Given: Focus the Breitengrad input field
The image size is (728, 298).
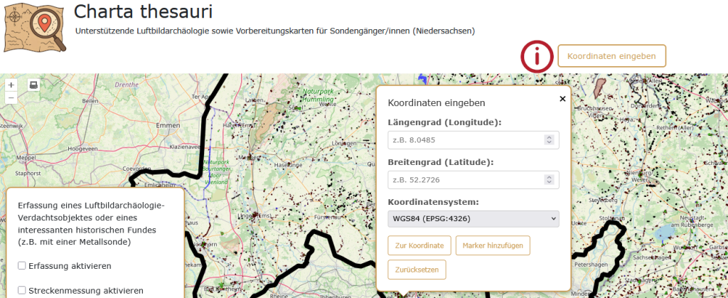Looking at the screenshot, I should pos(473,180).
